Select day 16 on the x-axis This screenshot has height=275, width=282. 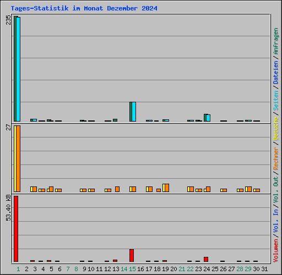(140, 269)
